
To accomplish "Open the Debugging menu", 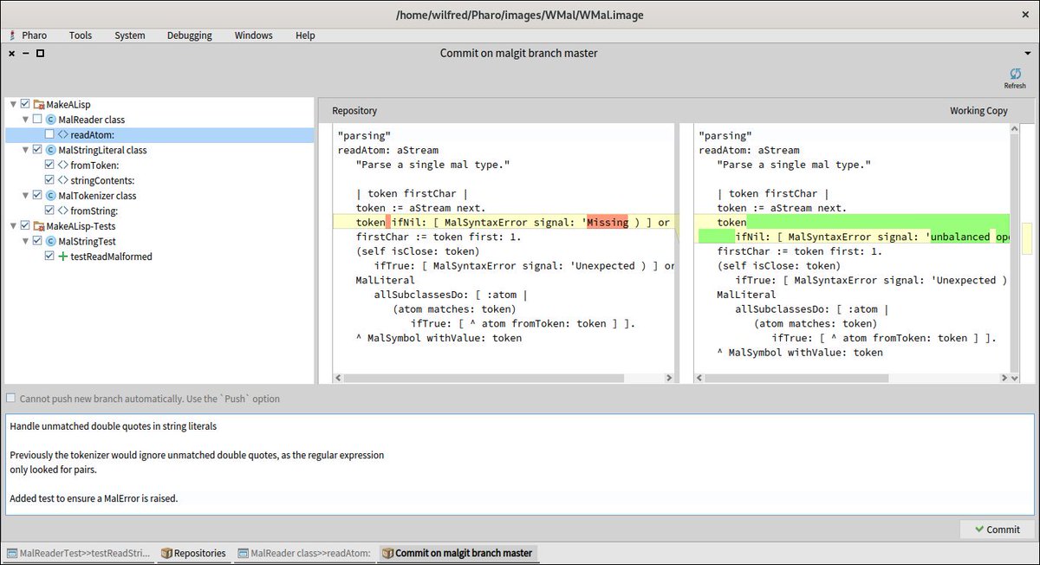I will 189,36.
